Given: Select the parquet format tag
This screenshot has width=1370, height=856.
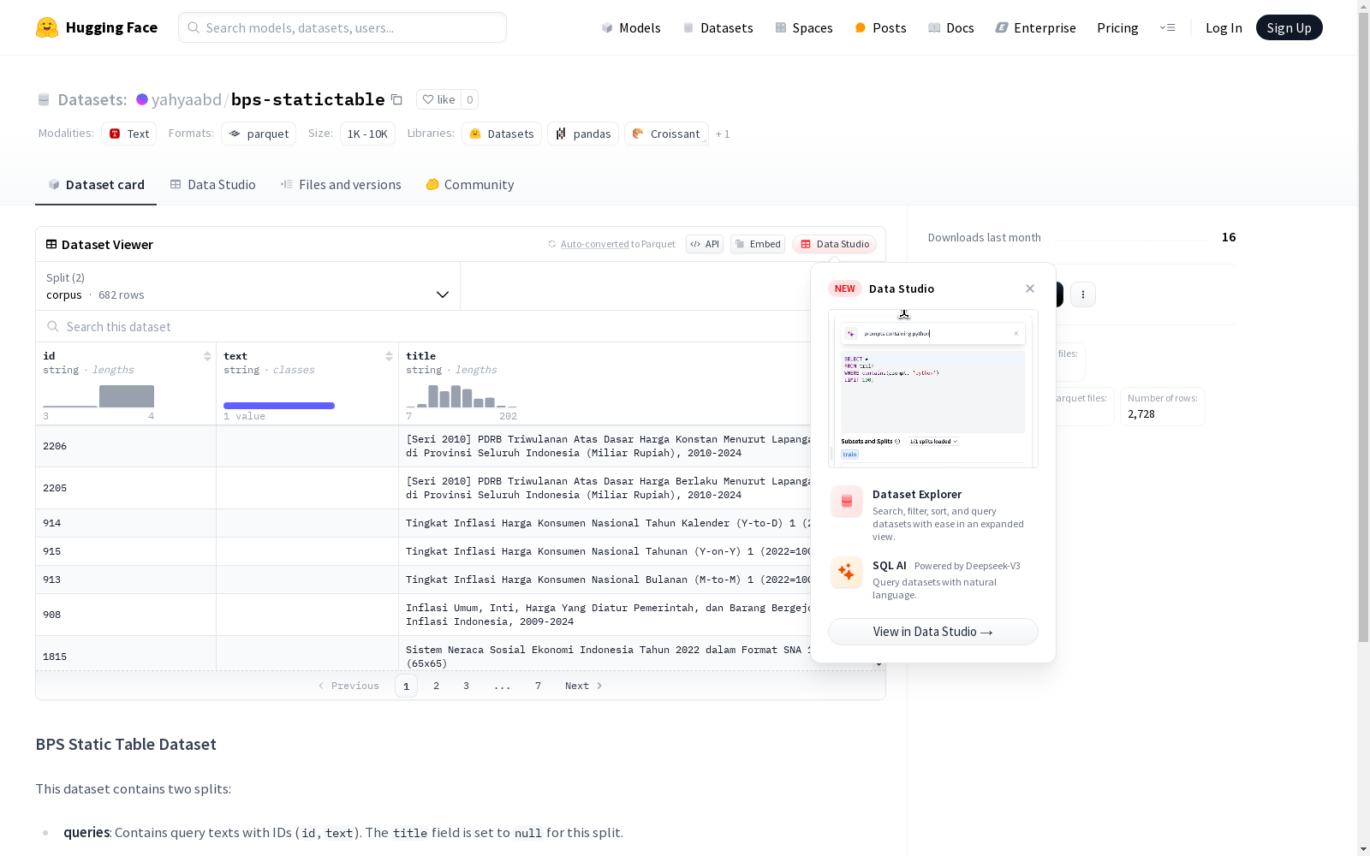Looking at the screenshot, I should [259, 134].
